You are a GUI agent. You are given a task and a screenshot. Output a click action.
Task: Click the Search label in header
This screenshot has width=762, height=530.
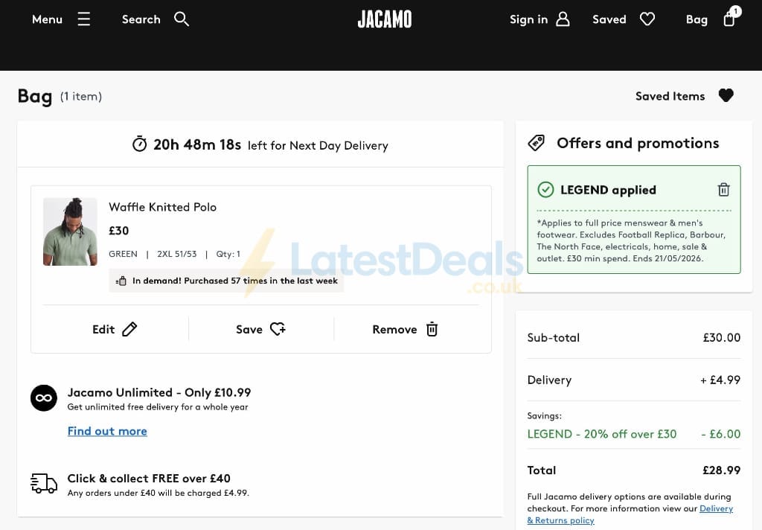coord(141,19)
